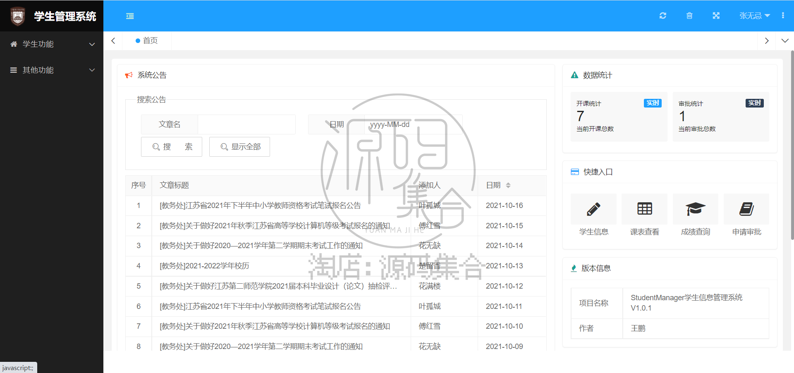The height and width of the screenshot is (373, 794).
Task: Open the 审批统计 statistics card
Action: (721, 117)
